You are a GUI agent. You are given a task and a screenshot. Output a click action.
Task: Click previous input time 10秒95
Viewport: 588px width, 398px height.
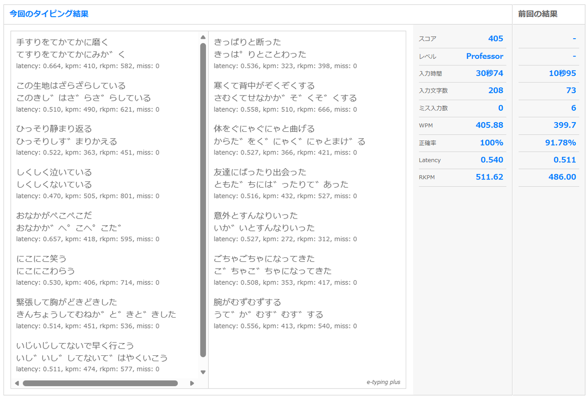click(x=563, y=74)
